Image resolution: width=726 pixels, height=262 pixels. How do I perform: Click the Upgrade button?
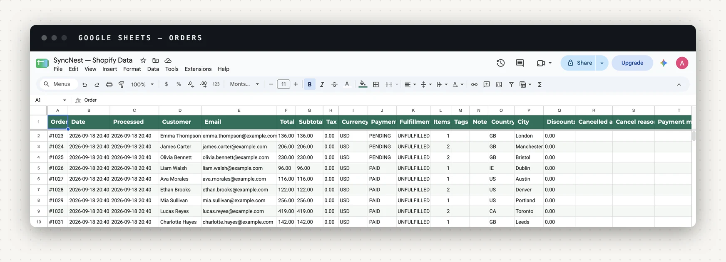632,63
